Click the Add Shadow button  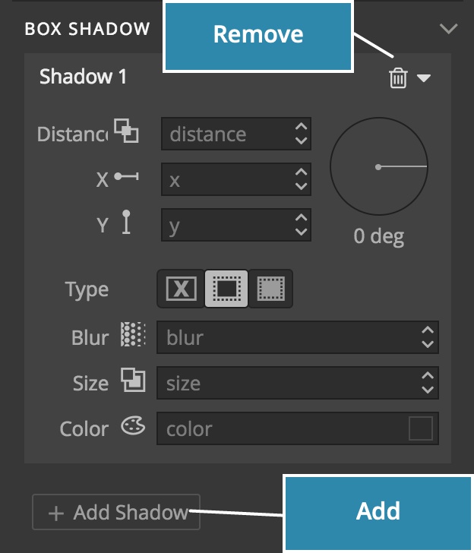click(115, 512)
